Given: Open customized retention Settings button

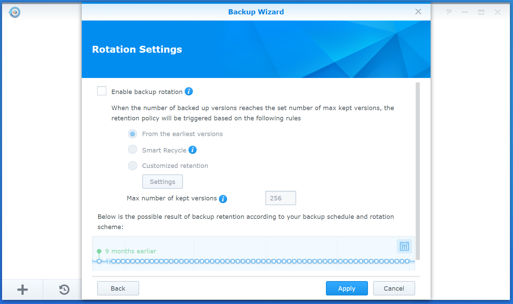Looking at the screenshot, I should click(x=162, y=182).
